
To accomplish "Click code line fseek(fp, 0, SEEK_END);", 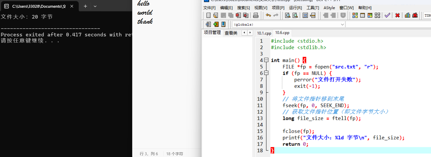I will [316, 105].
